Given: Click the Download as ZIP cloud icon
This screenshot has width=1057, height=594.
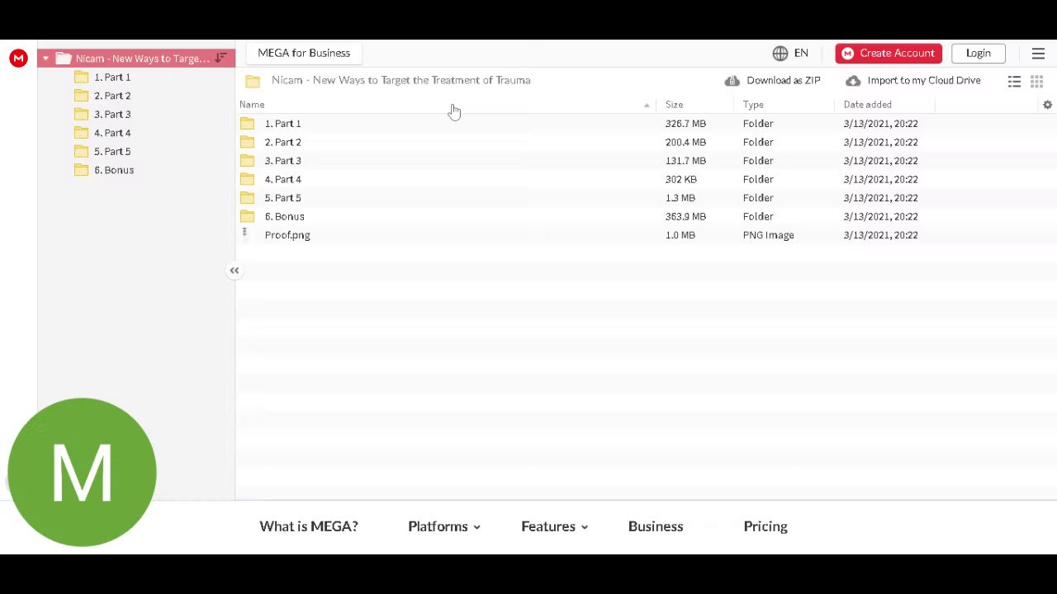Looking at the screenshot, I should (x=732, y=81).
